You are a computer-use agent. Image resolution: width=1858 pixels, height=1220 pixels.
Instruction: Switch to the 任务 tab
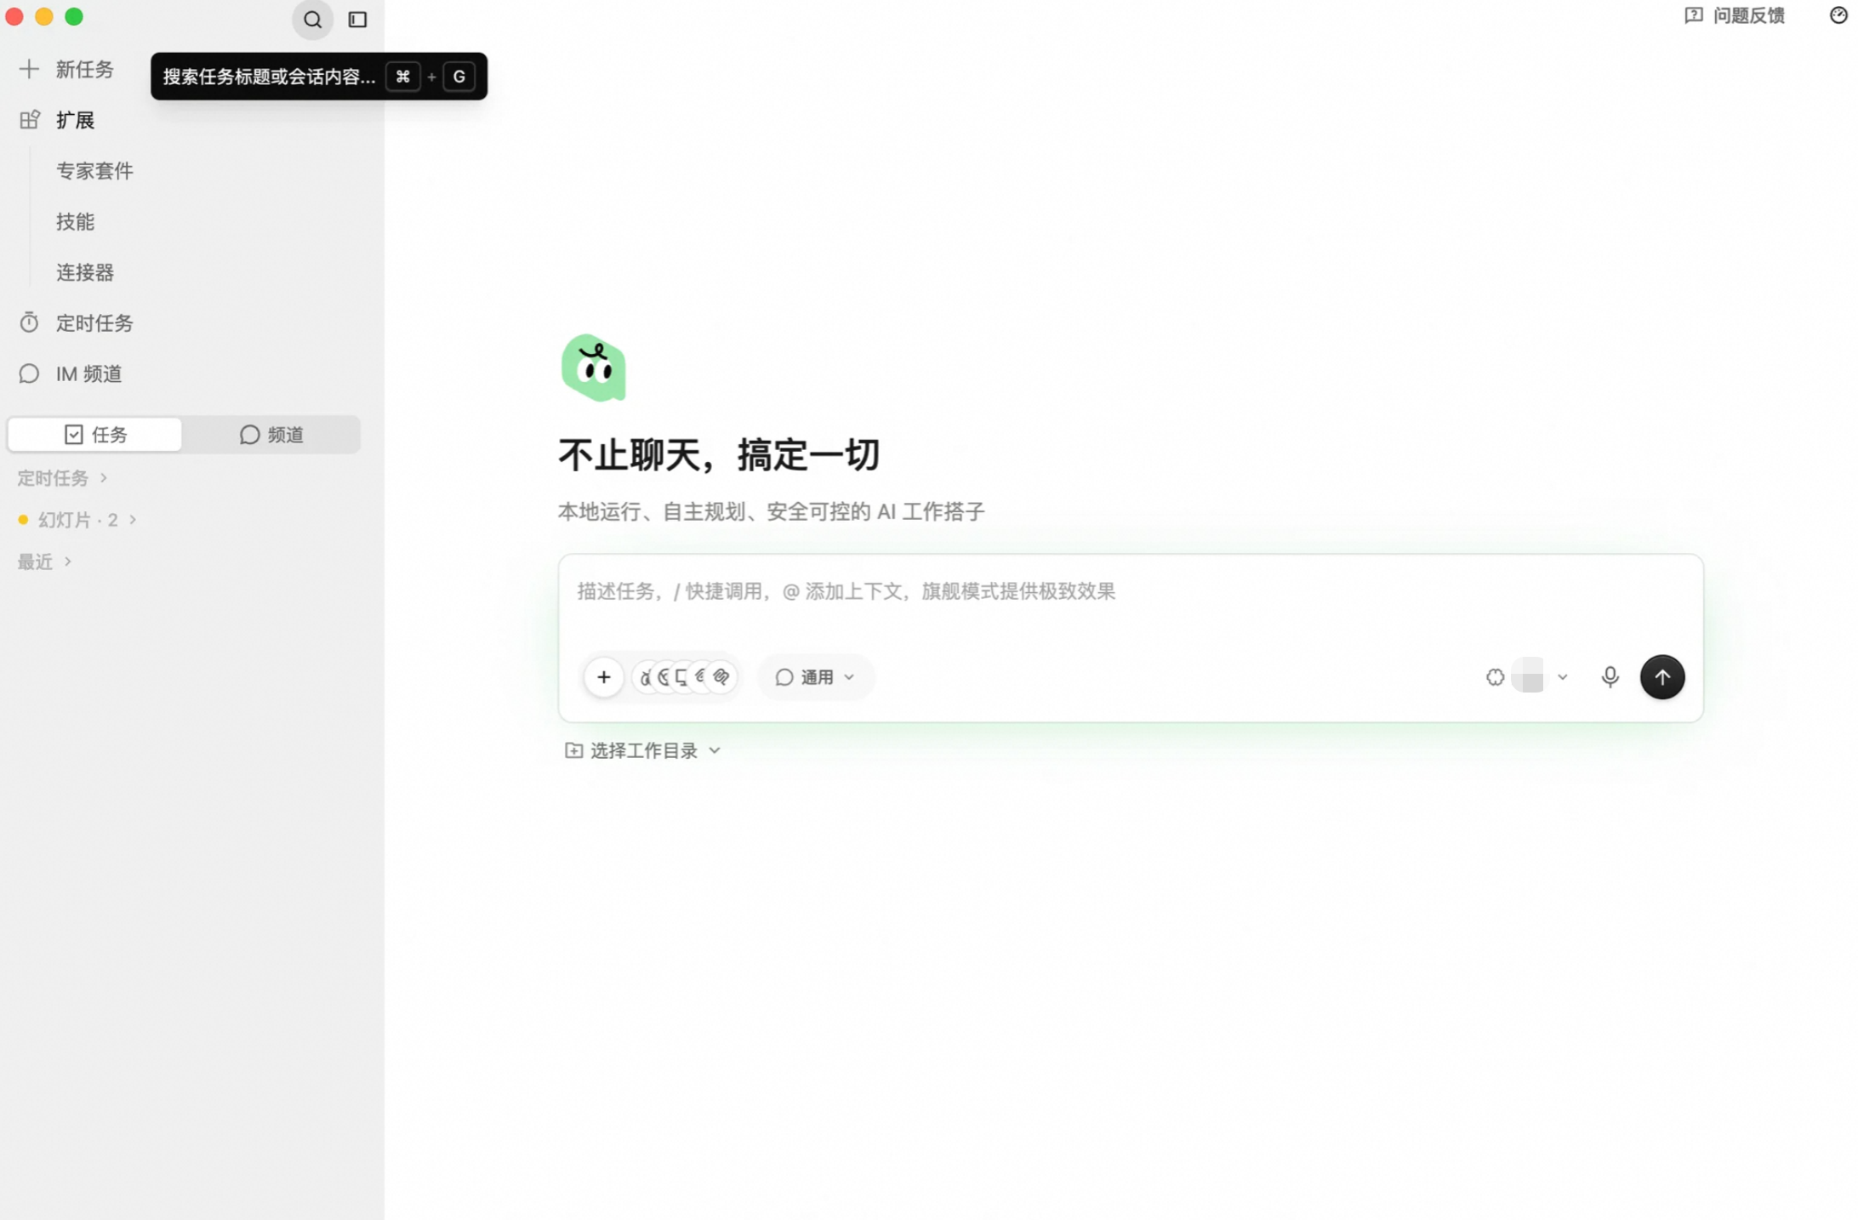[94, 435]
